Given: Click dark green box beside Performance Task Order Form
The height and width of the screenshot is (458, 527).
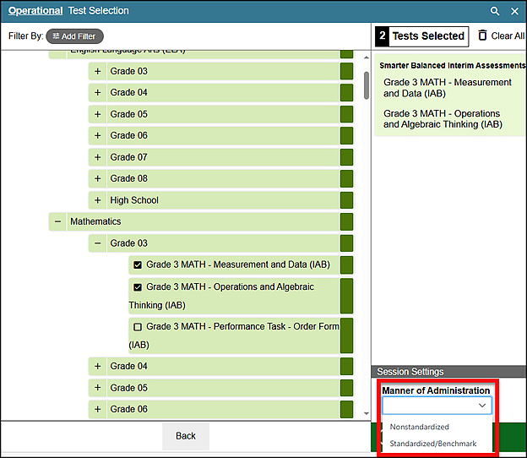Looking at the screenshot, I should pyautogui.click(x=346, y=335).
